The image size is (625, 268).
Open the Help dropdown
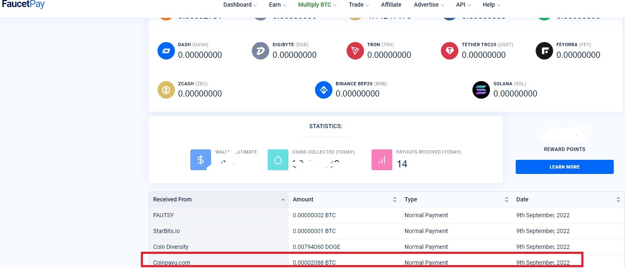491,5
